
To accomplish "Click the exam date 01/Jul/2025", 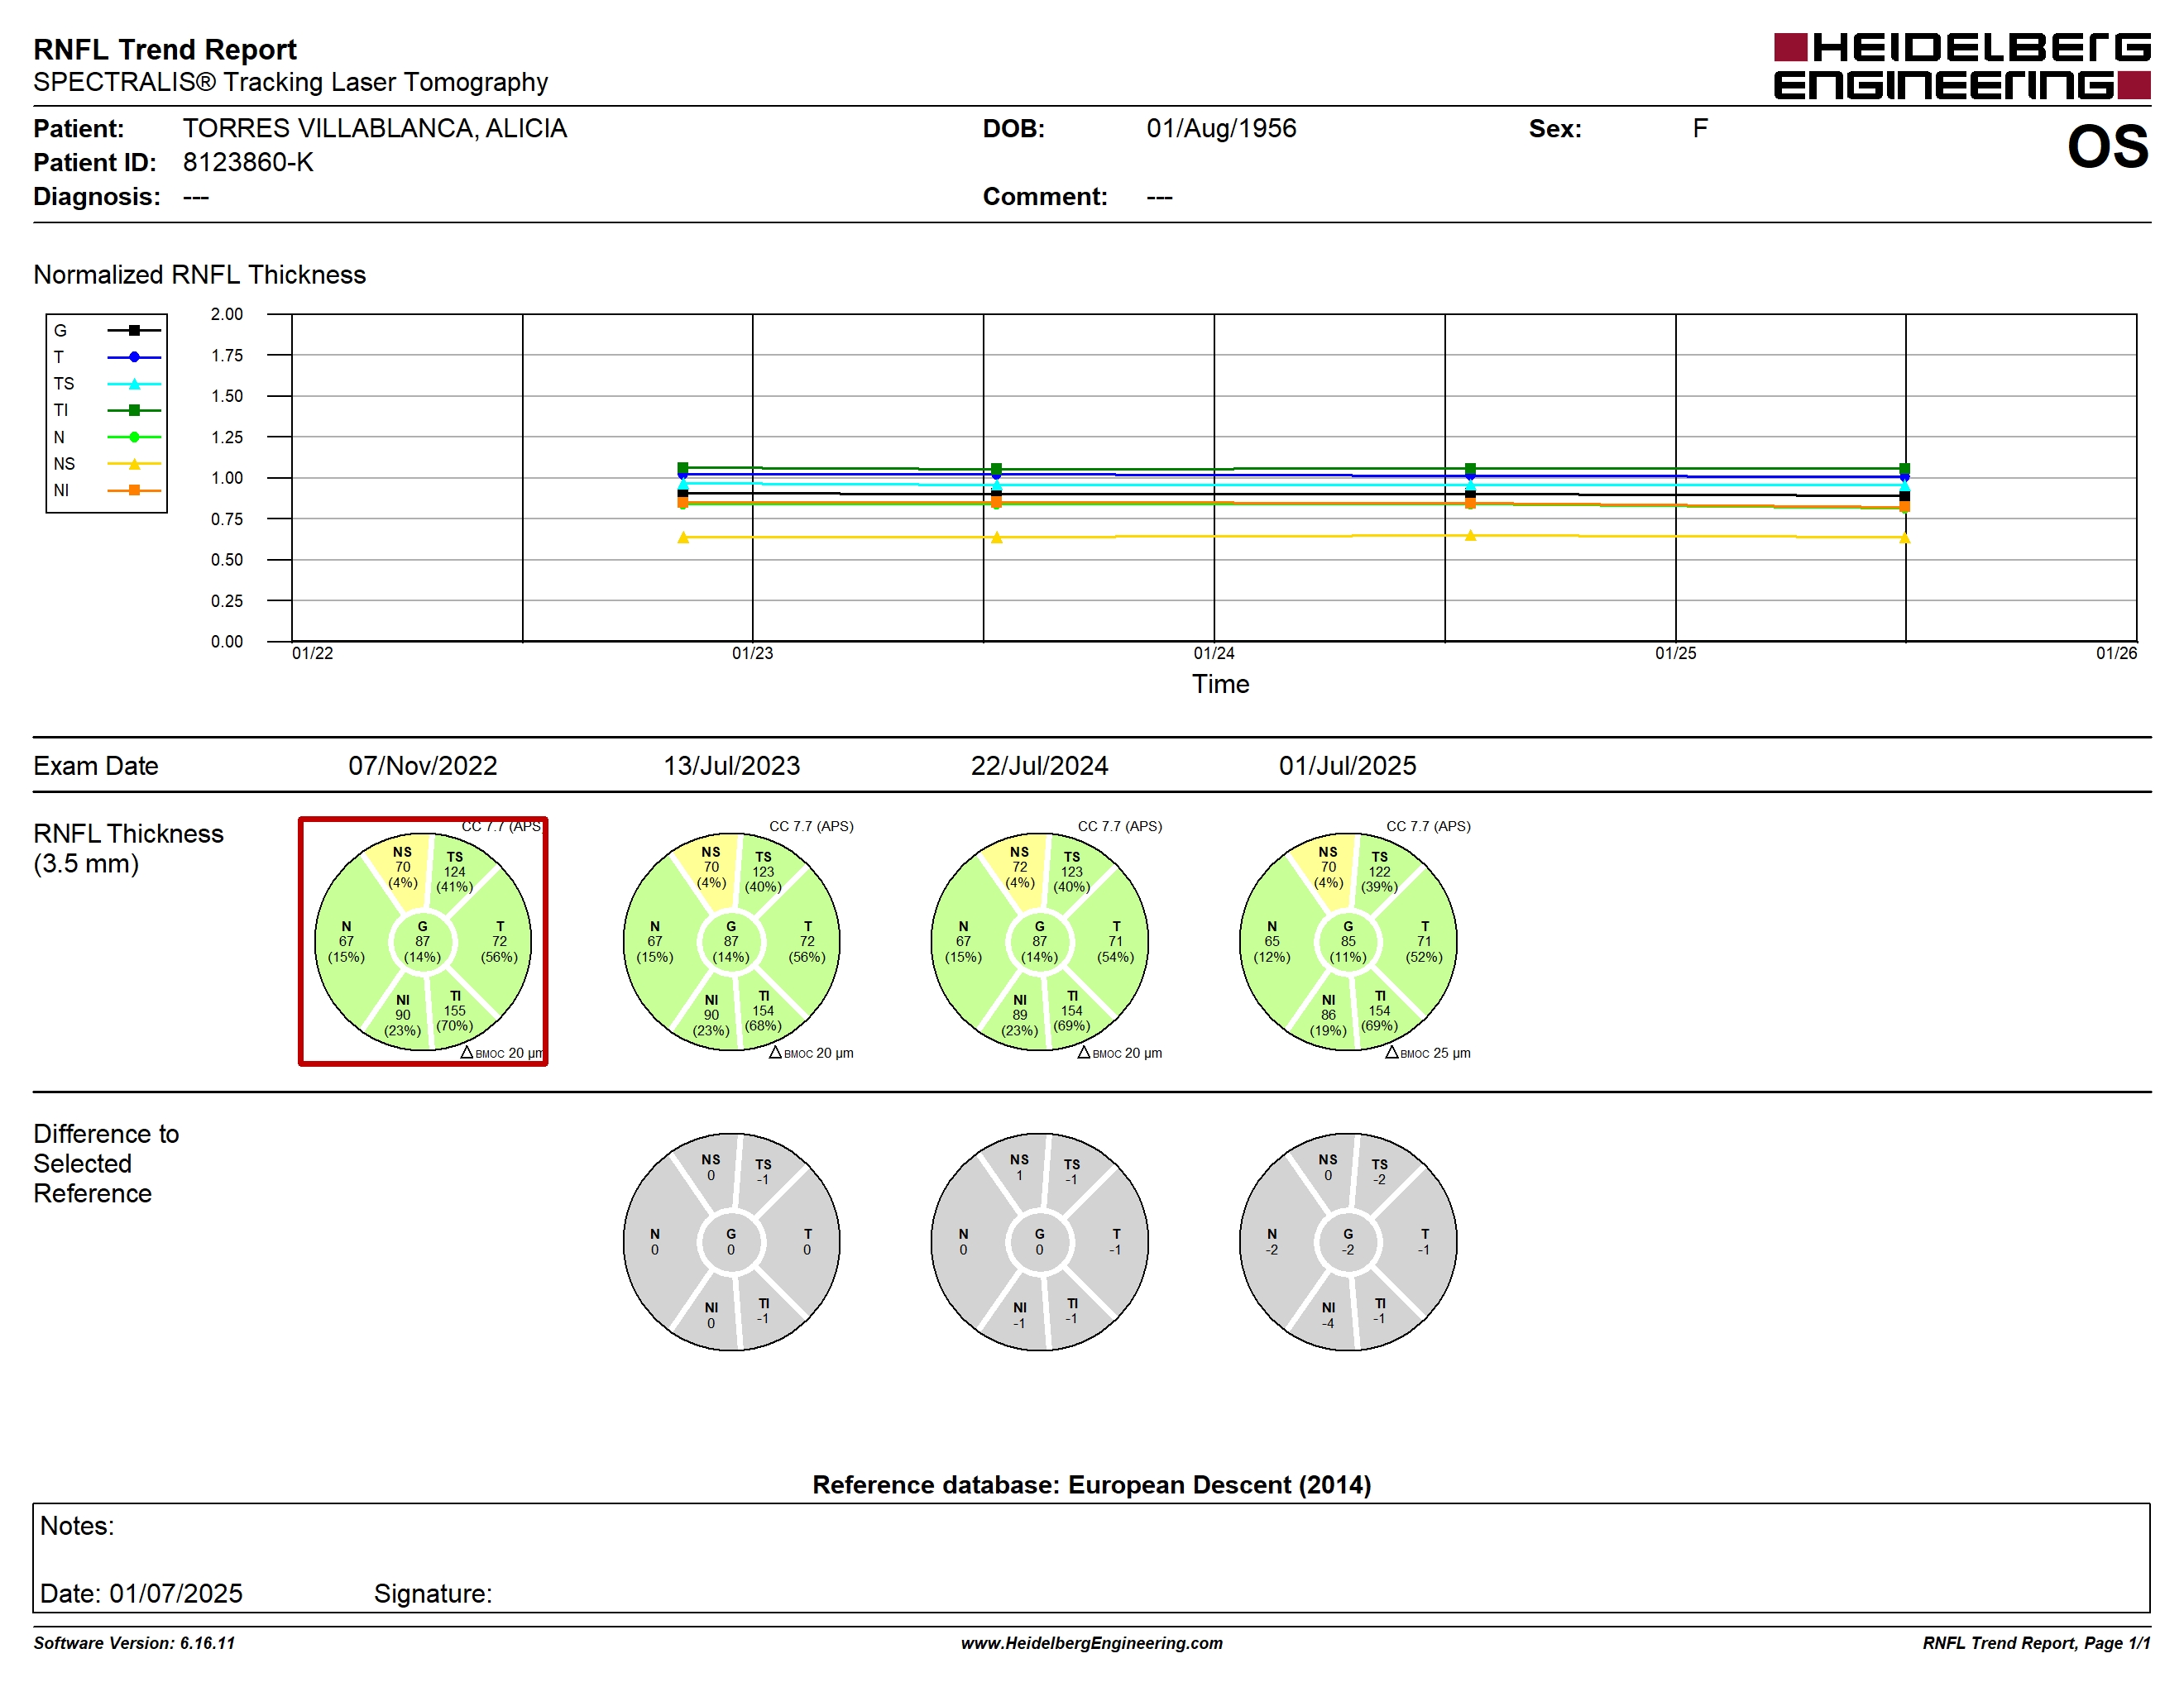I will [1347, 766].
